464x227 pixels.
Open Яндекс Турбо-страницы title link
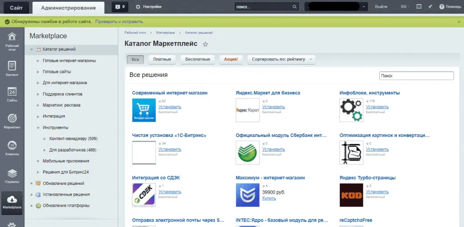coord(367,178)
